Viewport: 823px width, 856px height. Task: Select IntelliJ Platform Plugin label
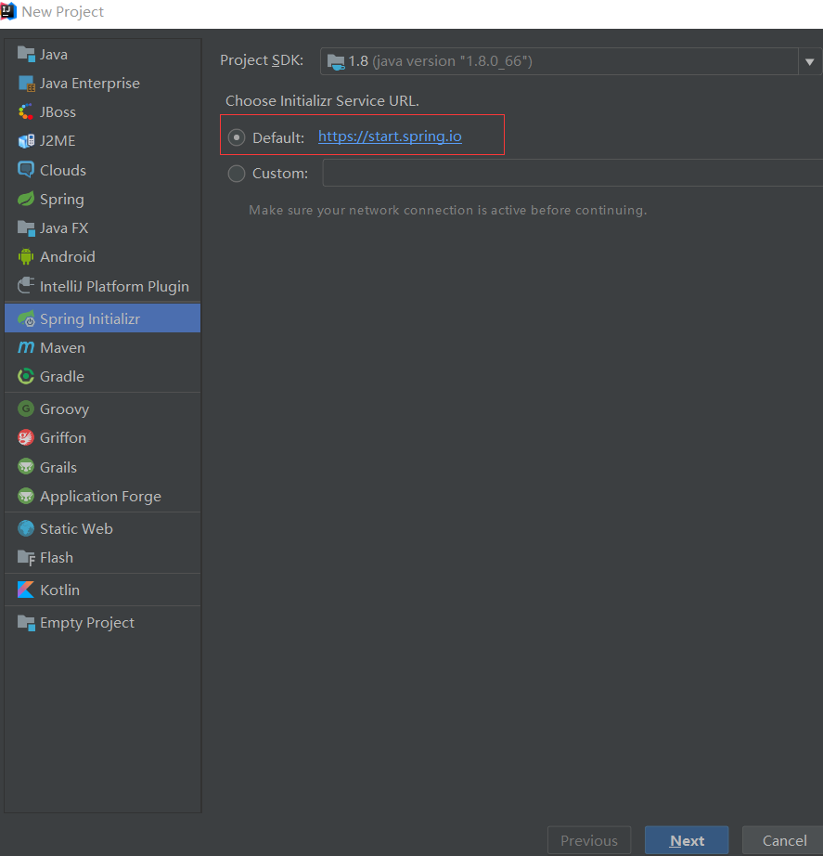114,287
